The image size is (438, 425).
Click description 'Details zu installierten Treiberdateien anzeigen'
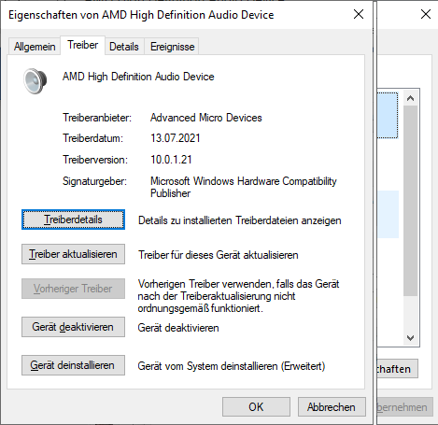click(x=240, y=220)
